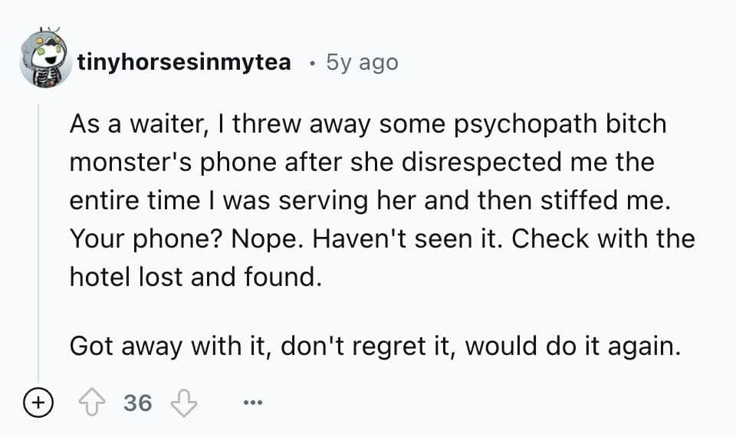Image resolution: width=736 pixels, height=437 pixels.
Task: Open the "5y ago" timestamp permalink
Action: click(362, 62)
